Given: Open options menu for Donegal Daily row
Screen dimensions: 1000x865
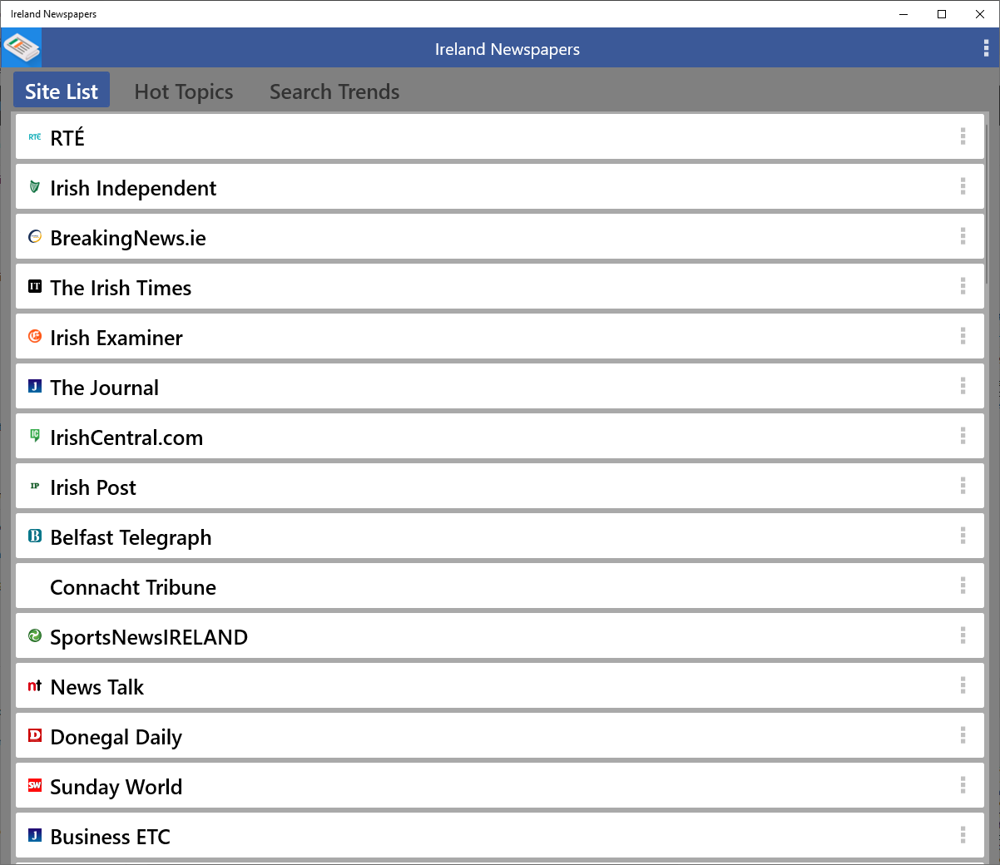Looking at the screenshot, I should [963, 735].
